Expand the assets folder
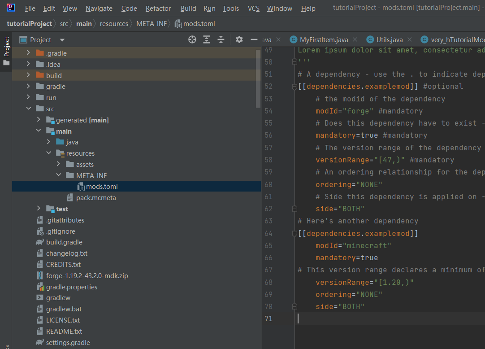This screenshot has width=485, height=349. 58,164
